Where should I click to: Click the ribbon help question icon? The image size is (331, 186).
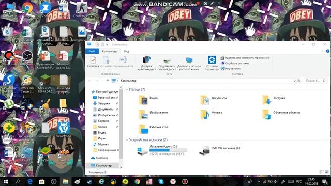point(328,51)
